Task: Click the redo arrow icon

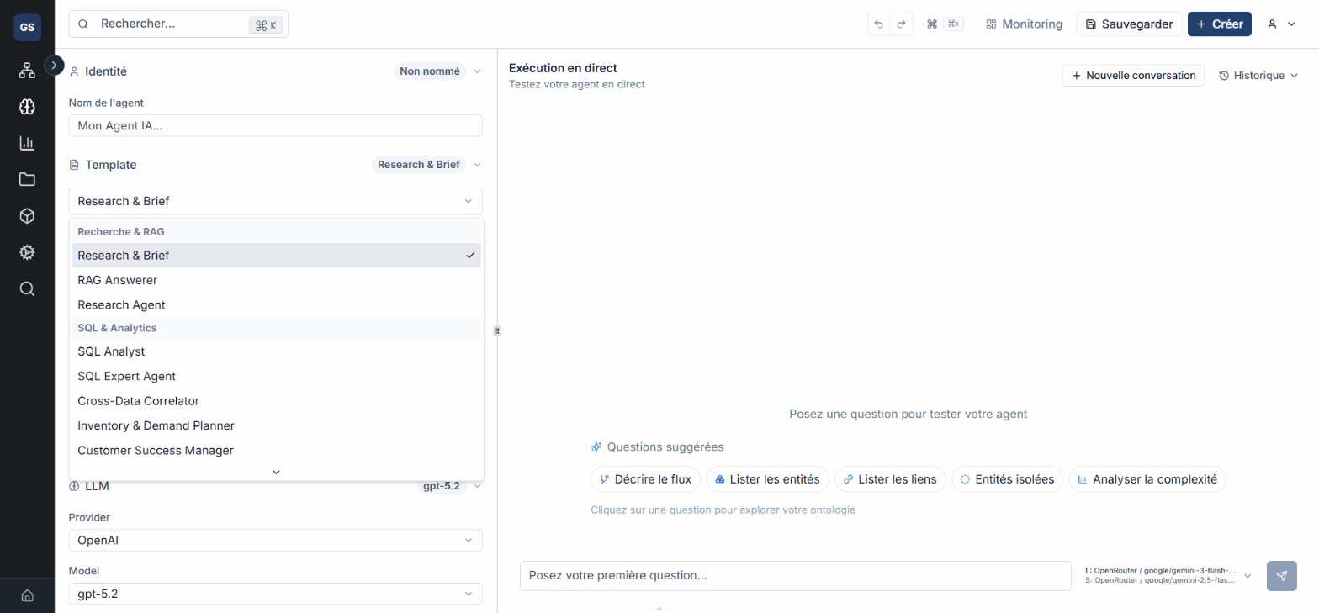Action: [902, 24]
